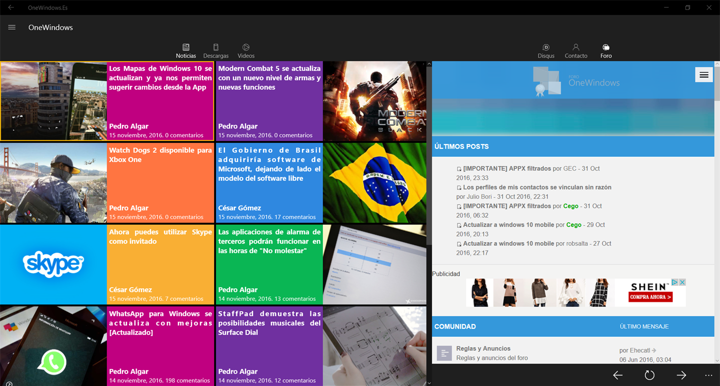Click the sheet music tablet thumbnail
The width and height of the screenshot is (720, 386).
point(375,346)
